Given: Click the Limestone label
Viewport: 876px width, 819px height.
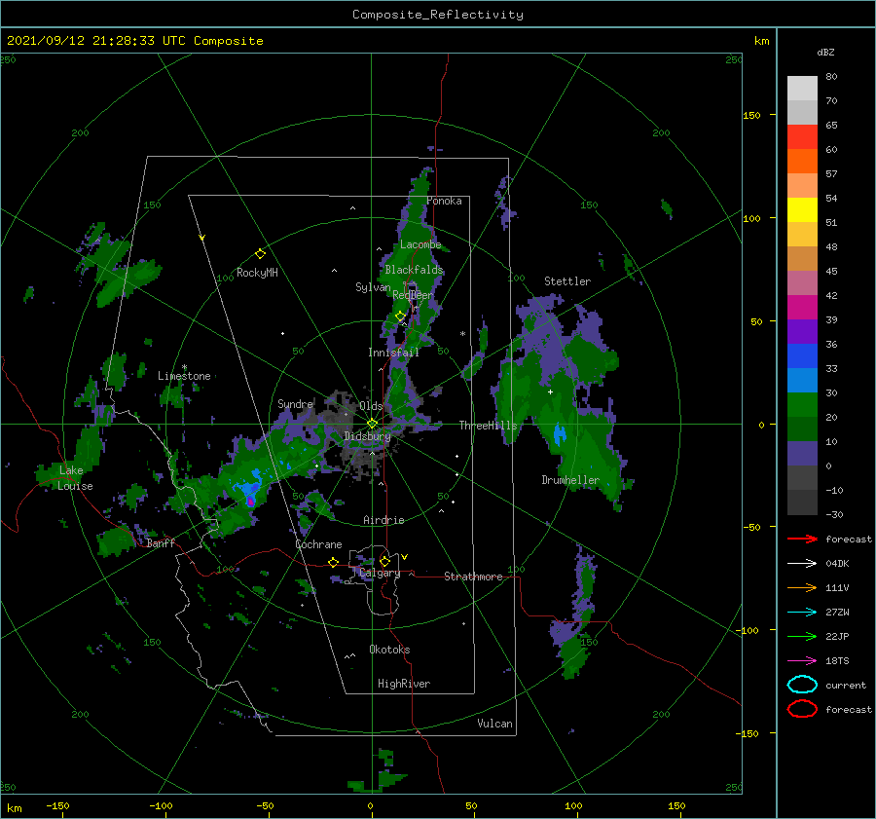Looking at the screenshot, I should pos(184,376).
